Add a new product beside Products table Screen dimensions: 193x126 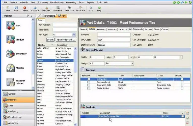point(188,113)
